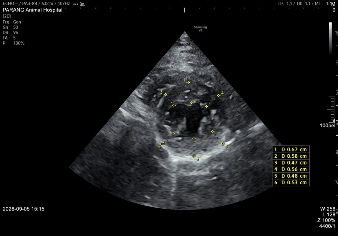338x236 pixels.
Task: Click the L 128 level value
Action: (x=329, y=214)
